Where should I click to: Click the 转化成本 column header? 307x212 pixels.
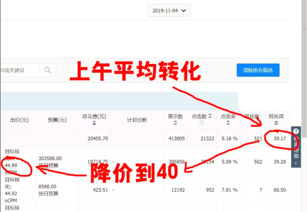[276, 120]
